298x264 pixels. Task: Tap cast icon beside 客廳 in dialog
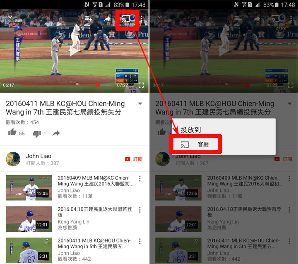point(184,145)
